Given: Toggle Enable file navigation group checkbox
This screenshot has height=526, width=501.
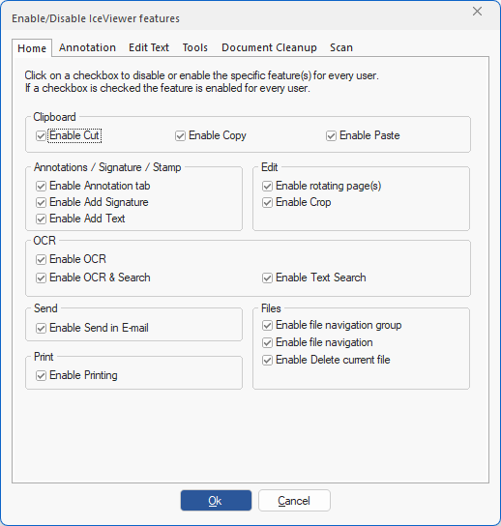Looking at the screenshot, I should (x=267, y=326).
